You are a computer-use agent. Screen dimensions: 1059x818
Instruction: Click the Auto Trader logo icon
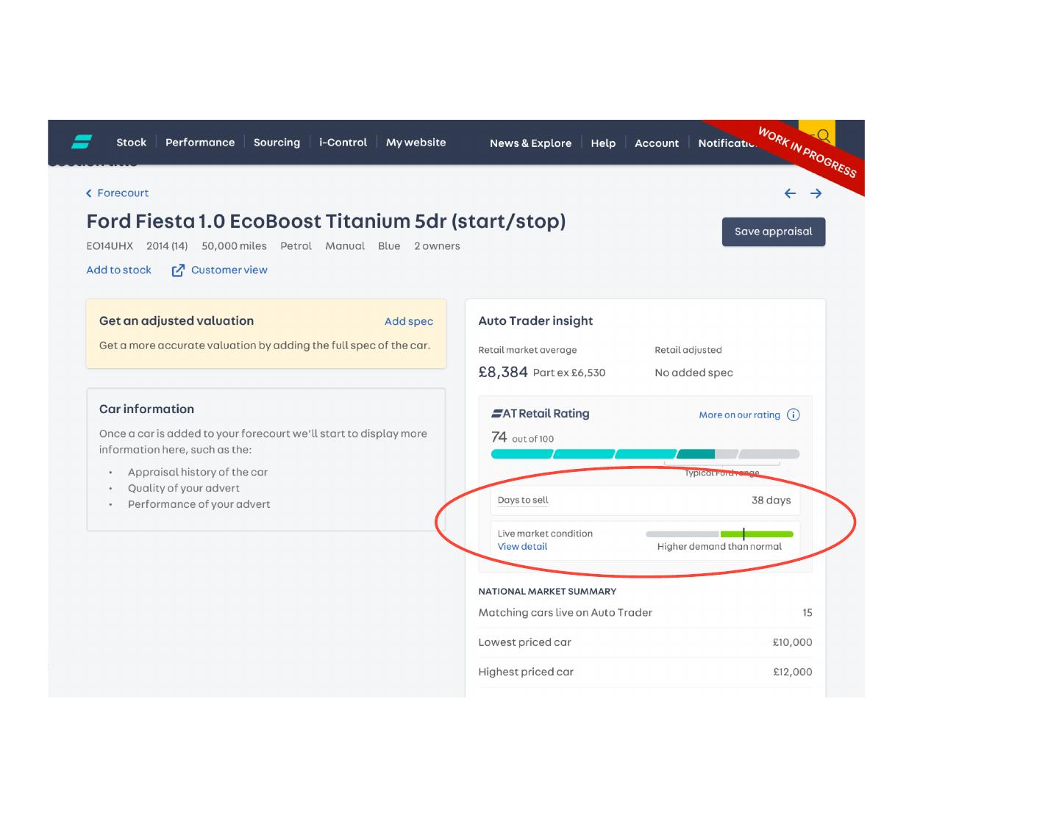[82, 142]
